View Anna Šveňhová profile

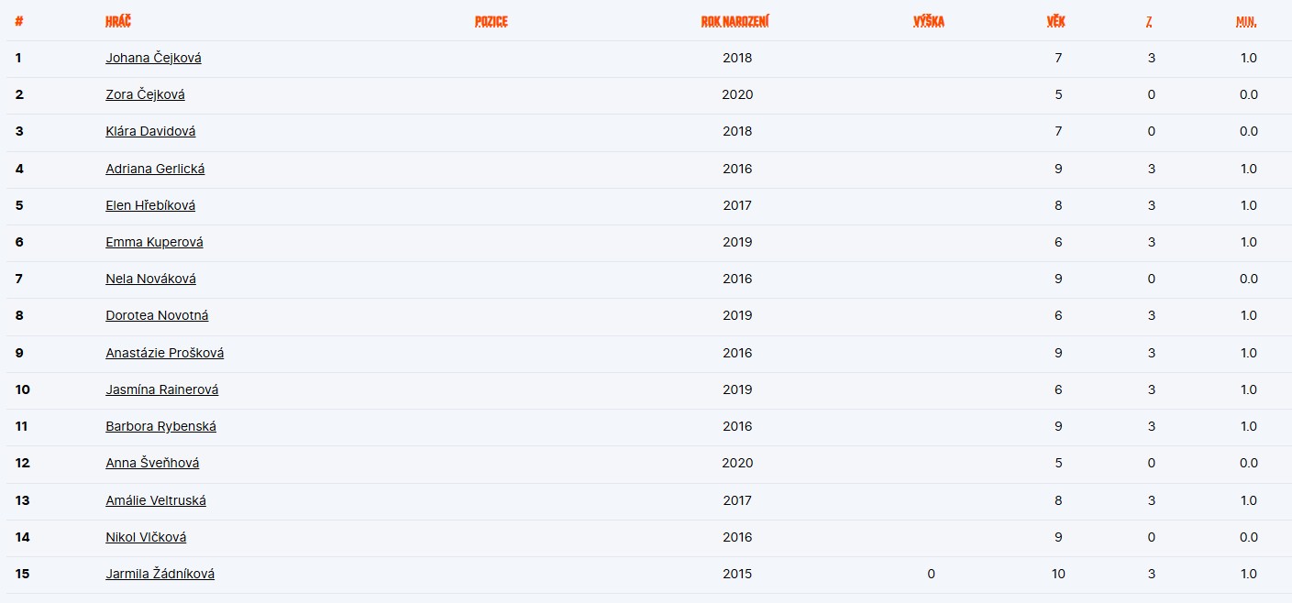(152, 463)
